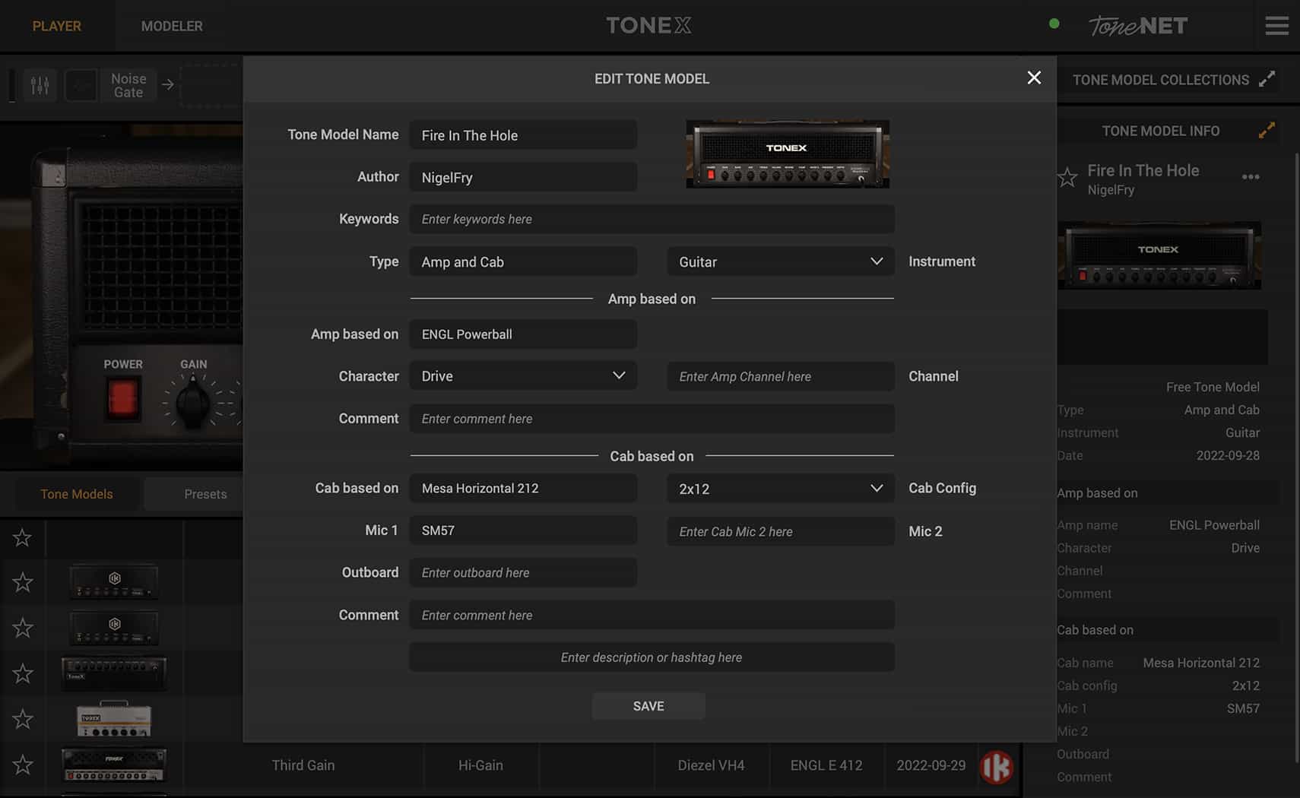The image size is (1300, 798).
Task: Click the Keywords input field
Action: pos(651,219)
